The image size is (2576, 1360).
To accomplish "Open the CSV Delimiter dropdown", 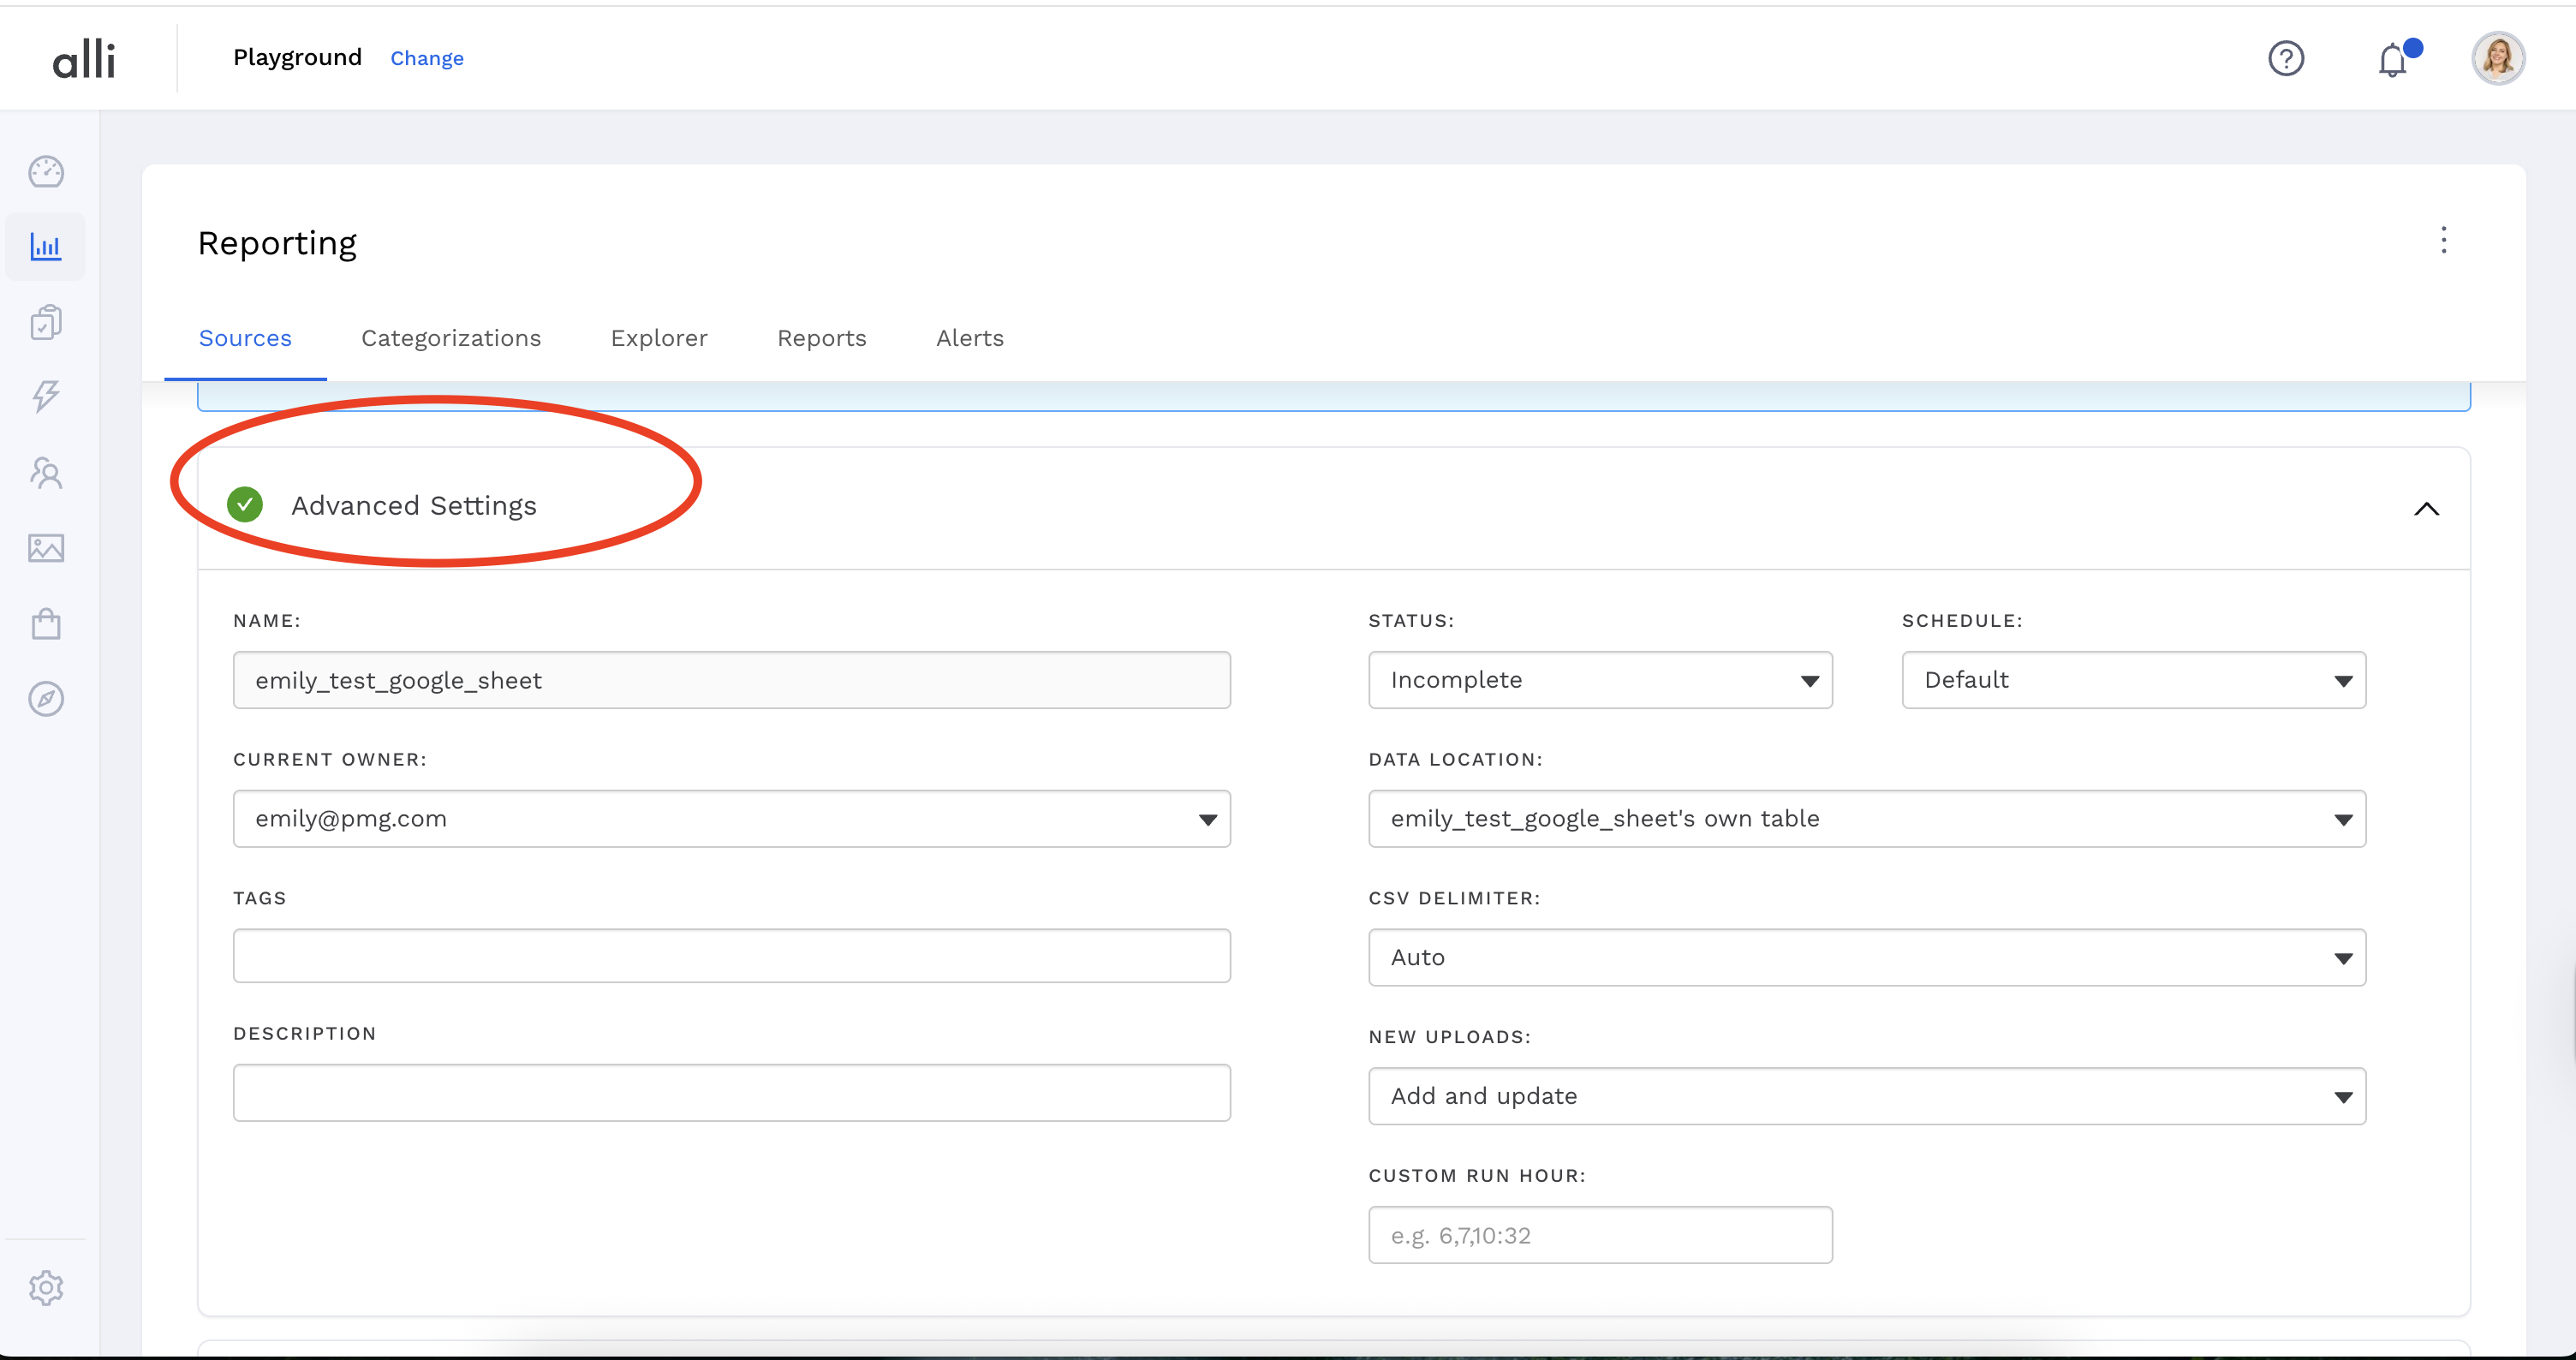I will 1866,957.
